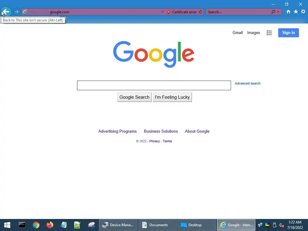This screenshot has height=231, width=308.
Task: Expand the address bar autocomplete dropdown arrow
Action: pos(162,12)
